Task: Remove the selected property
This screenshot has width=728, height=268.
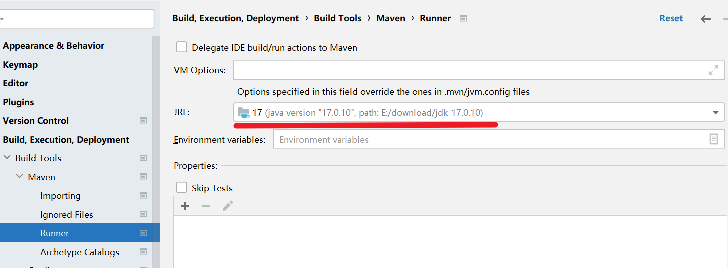Action: 206,206
